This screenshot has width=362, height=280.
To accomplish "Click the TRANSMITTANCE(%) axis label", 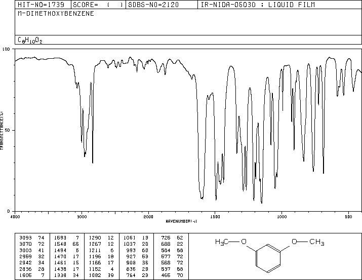I will 2,131.
